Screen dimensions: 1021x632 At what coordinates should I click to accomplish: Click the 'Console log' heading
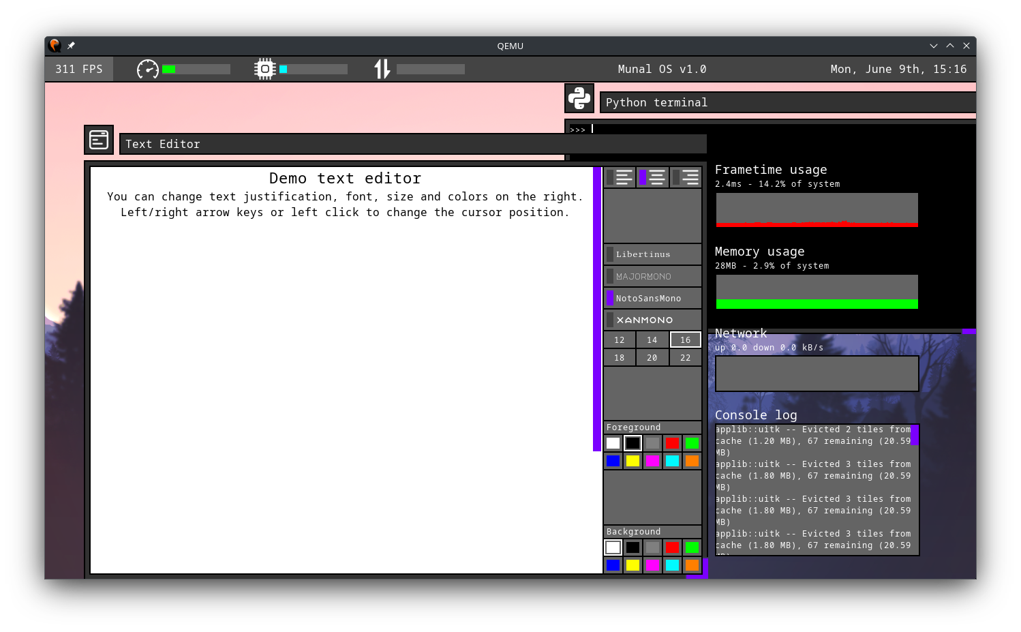(x=756, y=415)
